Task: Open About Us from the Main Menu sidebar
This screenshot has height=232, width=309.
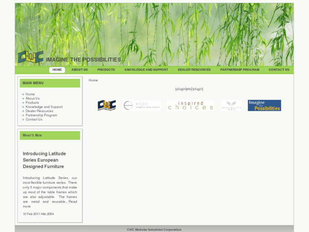Action: coord(33,98)
